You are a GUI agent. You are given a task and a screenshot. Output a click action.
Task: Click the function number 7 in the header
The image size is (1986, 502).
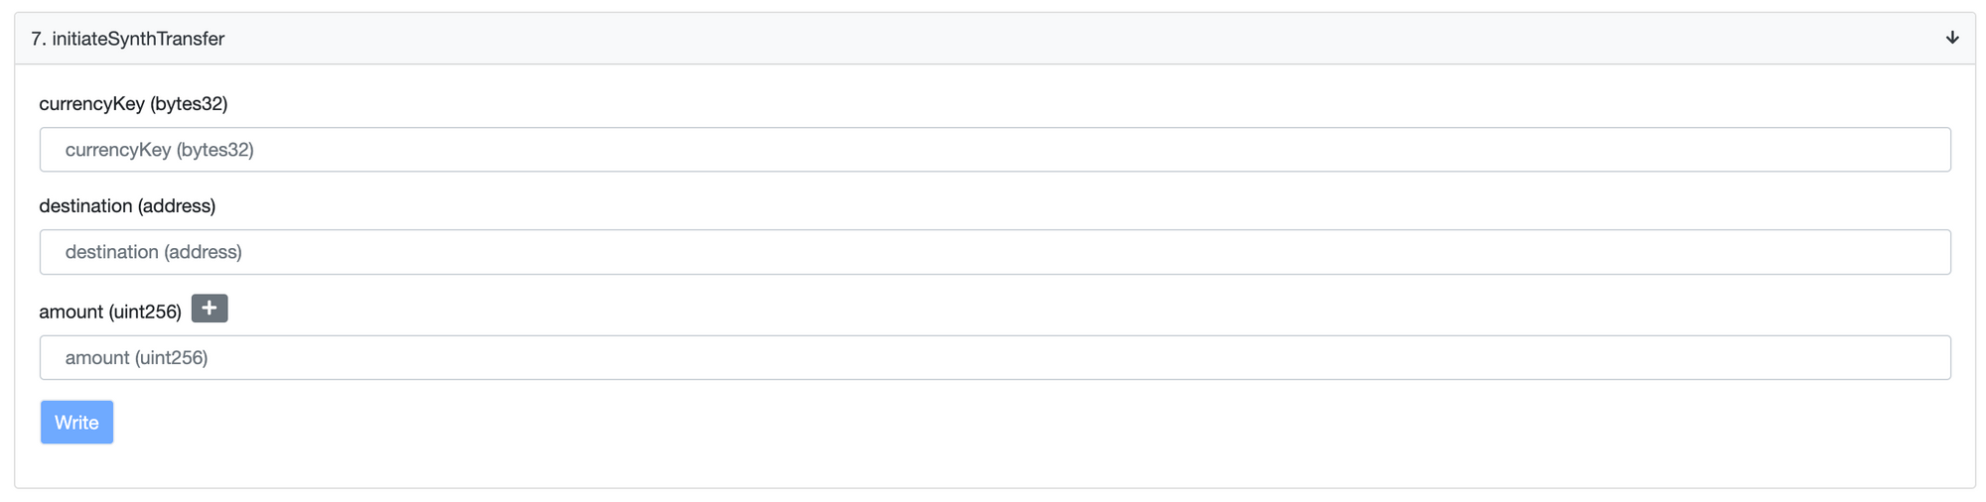point(38,39)
